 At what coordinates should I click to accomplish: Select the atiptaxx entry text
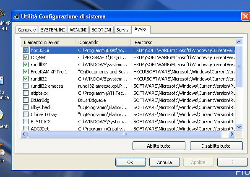click(39, 93)
